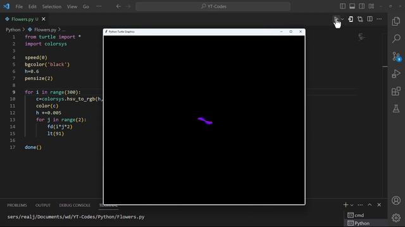
Task: Switch to the PROBLEMS panel tab
Action: (17, 205)
